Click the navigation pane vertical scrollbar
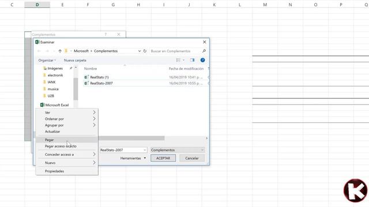 pos(76,89)
